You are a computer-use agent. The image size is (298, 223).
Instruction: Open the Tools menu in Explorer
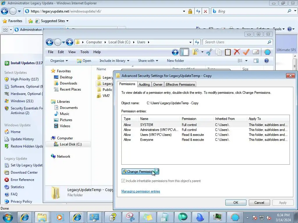point(85,52)
